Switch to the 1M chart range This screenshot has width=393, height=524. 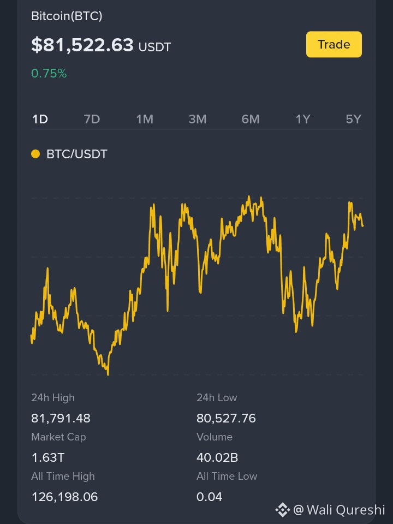(x=145, y=120)
